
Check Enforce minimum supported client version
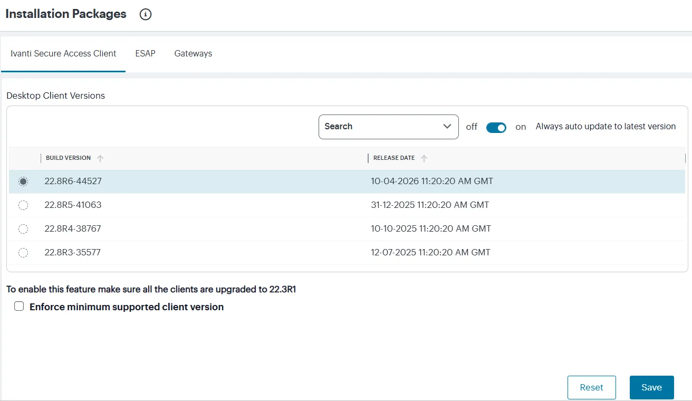[x=20, y=307]
